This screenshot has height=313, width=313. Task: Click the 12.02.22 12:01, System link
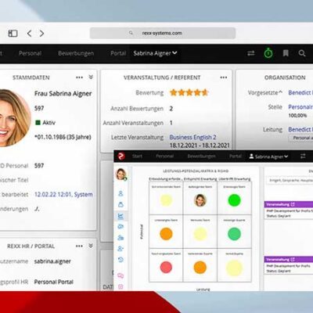coord(63,195)
